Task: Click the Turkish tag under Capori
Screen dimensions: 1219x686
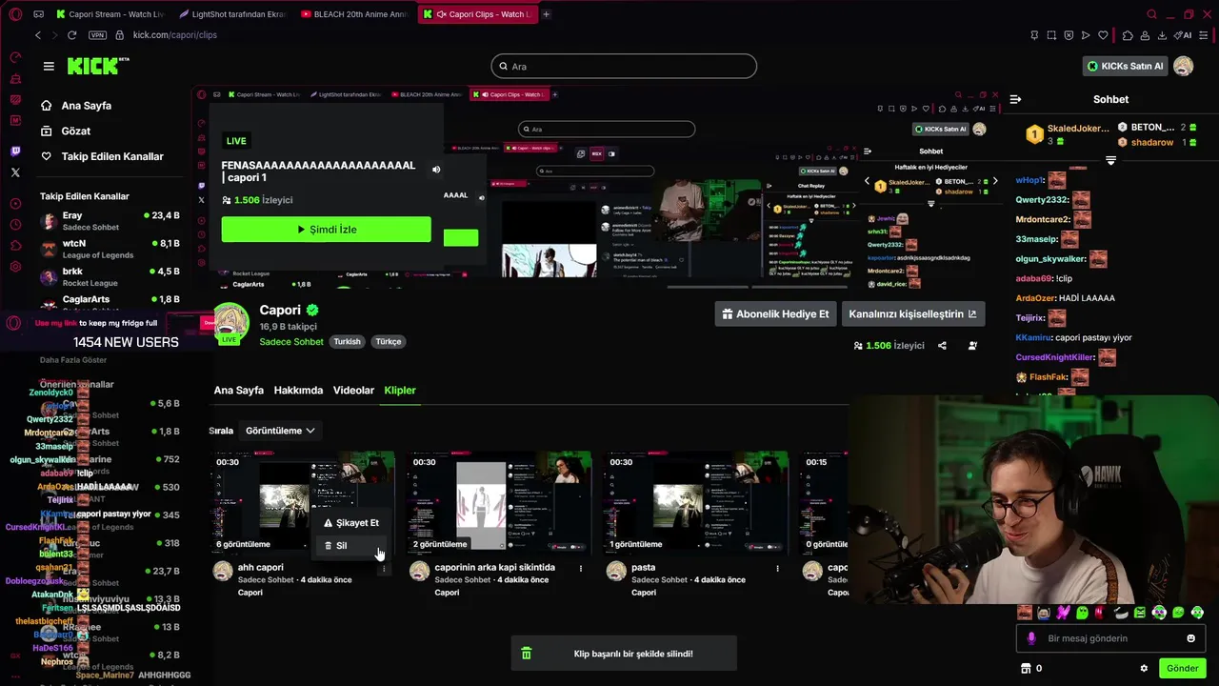Action: 347,342
